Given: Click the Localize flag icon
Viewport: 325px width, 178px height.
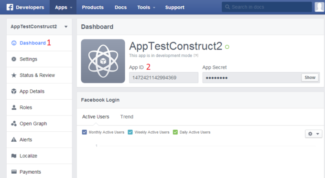Looking at the screenshot, I should (x=14, y=156).
